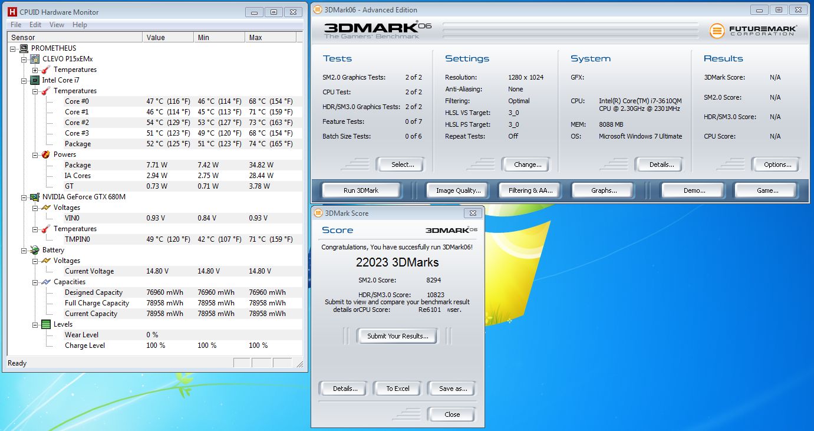Click the CLEVO P15xEMx motherboard icon
Viewport: 814px width, 431px height.
(35, 59)
